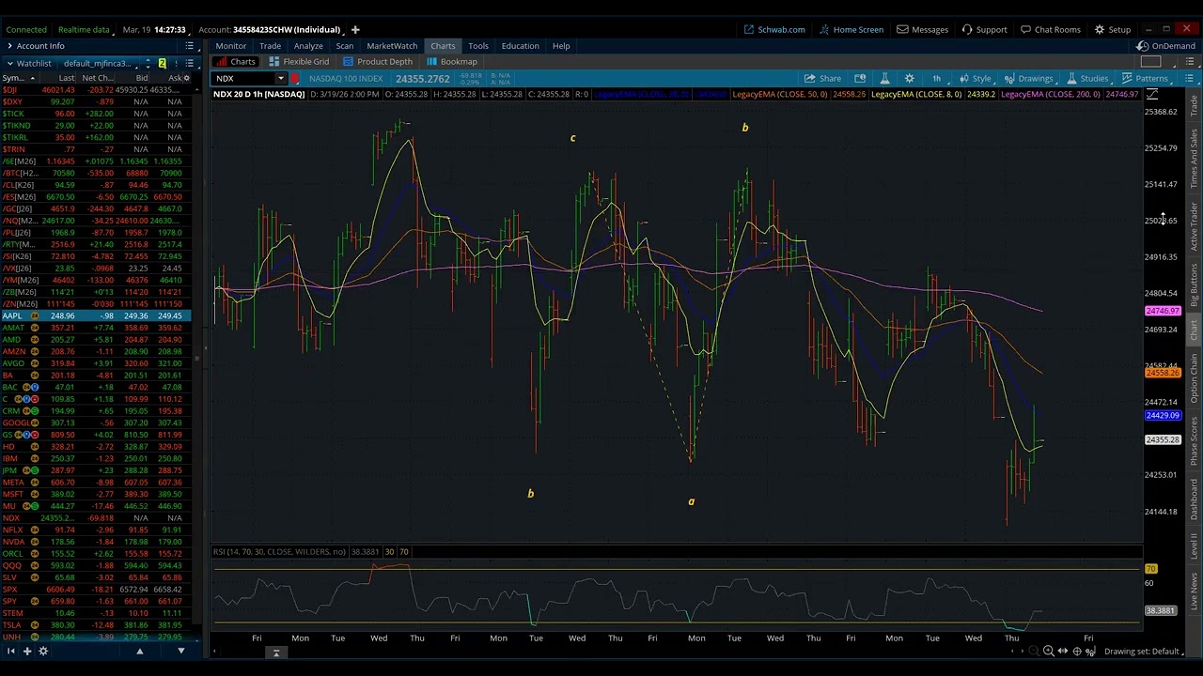
Task: Select the $TICK watchlist row
Action: pyautogui.click(x=95, y=114)
